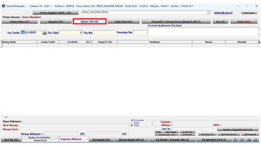Viewport: 261px width, 146px height.
Task: Click the Seri Fiş Ctrl+F5 button
Action: coord(229,134)
